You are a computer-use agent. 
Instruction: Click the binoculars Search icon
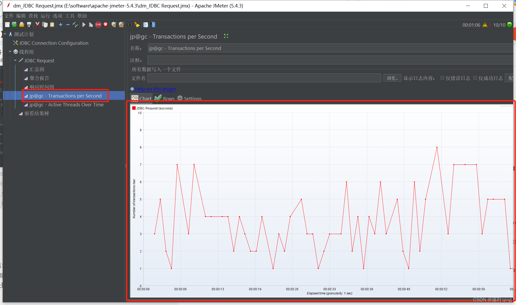(x=130, y=25)
